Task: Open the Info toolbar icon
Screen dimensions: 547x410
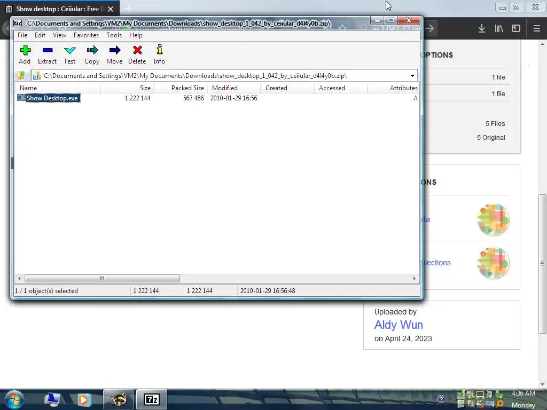Action: coord(159,54)
